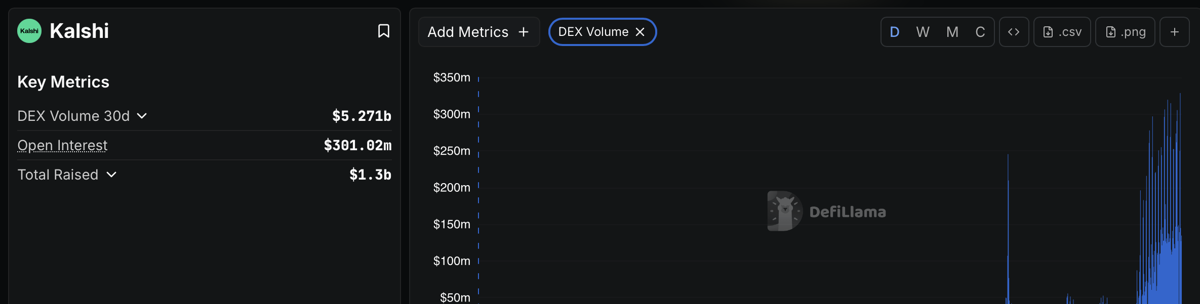Collapse the Open Interest metric row
The height and width of the screenshot is (304, 1200).
tap(62, 145)
